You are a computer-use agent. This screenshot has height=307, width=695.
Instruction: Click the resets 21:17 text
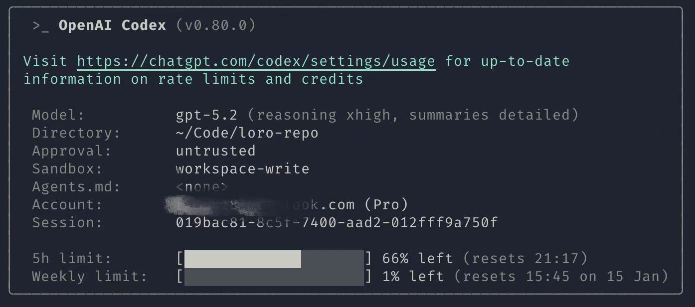pos(525,259)
